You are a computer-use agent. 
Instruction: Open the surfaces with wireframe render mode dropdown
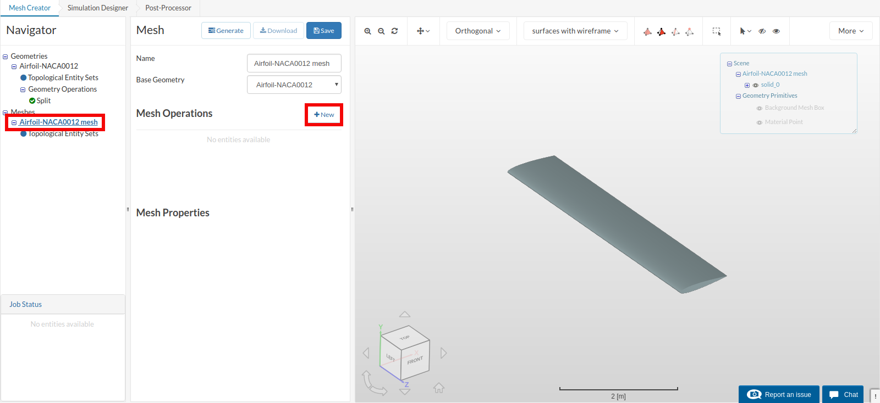[x=575, y=31]
